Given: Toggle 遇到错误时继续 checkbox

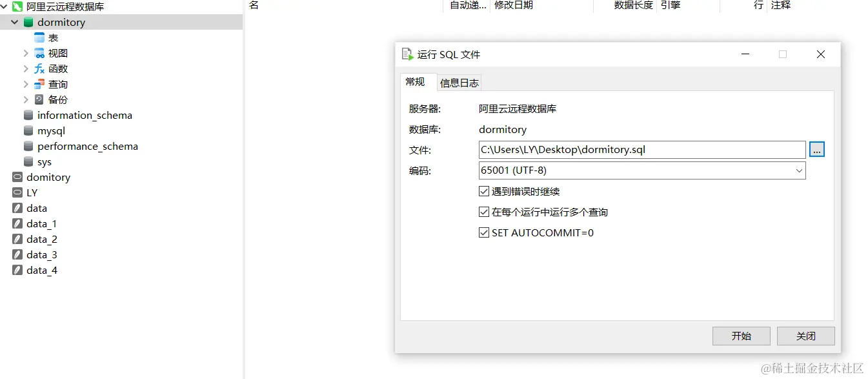Looking at the screenshot, I should coord(484,191).
